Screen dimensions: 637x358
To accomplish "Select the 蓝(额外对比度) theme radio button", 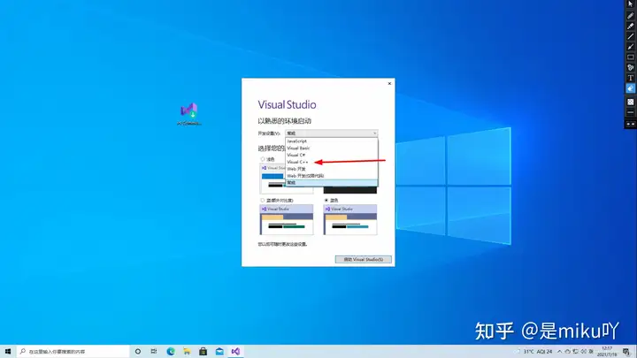I will click(263, 201).
